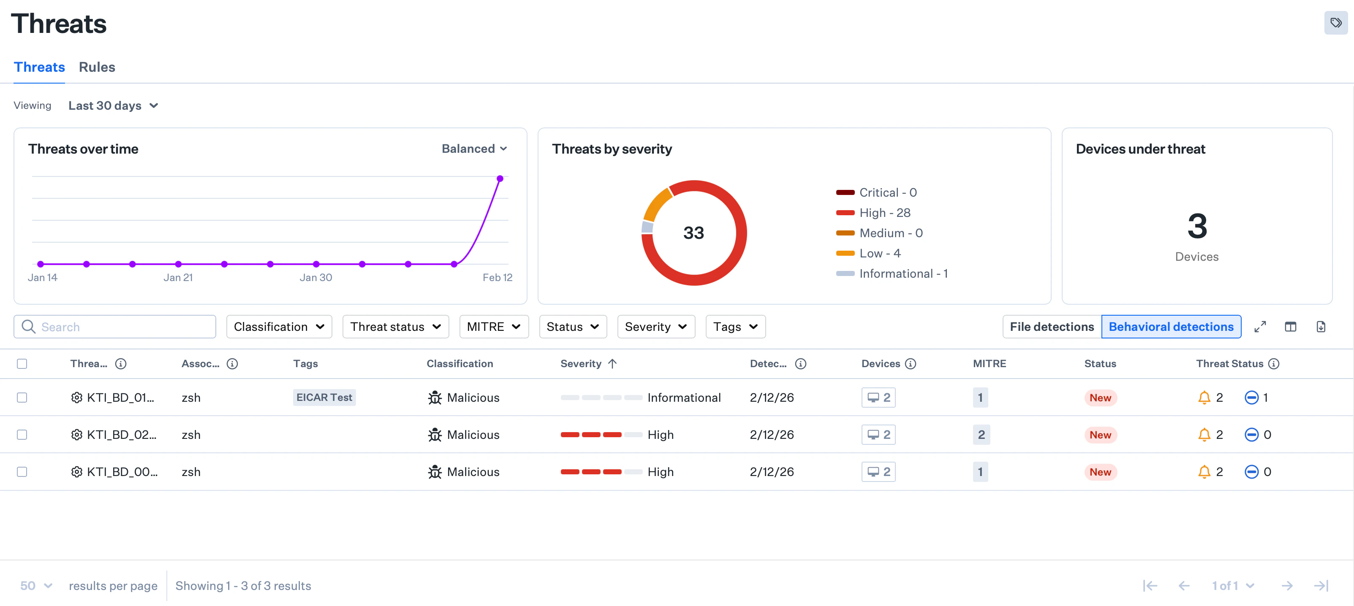This screenshot has height=606, width=1354.
Task: Open the Balanced chart mode dropdown
Action: pos(474,149)
